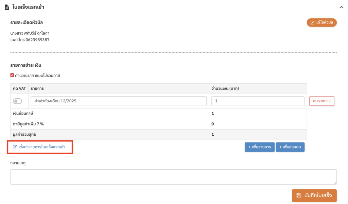The width and height of the screenshot is (348, 204).
Task: Click the ใบเสร็จแรกเข้า section title
Action: click(28, 7)
